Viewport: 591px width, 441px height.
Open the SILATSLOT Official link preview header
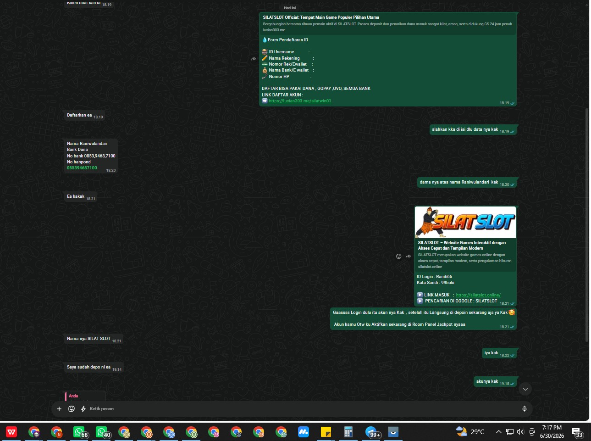point(388,23)
